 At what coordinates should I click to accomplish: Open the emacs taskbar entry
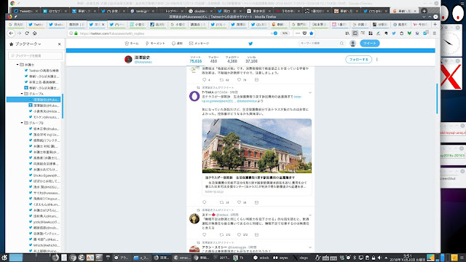182,258
